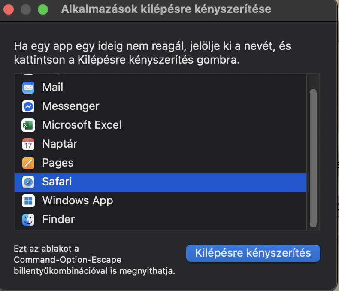This screenshot has width=339, height=291.
Task: Click the Mail envelope icon
Action: (x=28, y=88)
